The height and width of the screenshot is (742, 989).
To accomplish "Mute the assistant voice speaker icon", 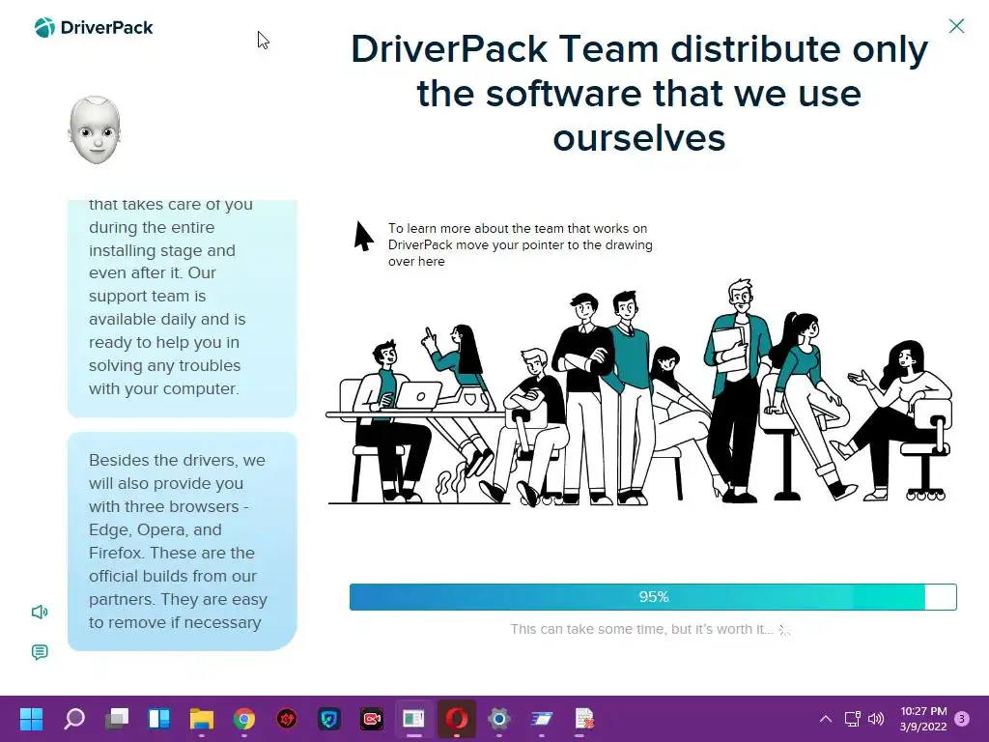I will click(x=40, y=612).
